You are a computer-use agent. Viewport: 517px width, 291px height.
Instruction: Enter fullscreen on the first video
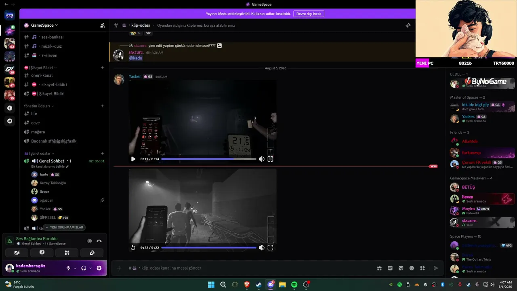tap(270, 159)
